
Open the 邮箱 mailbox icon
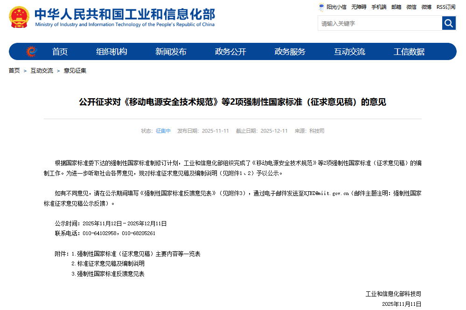click(x=396, y=7)
